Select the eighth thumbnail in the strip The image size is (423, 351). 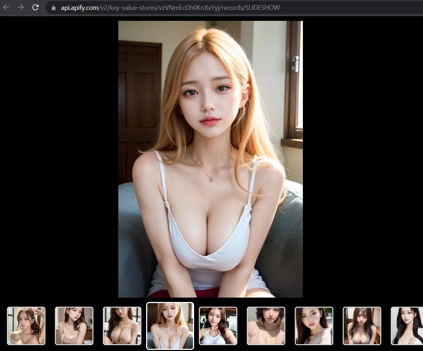pyautogui.click(x=362, y=326)
